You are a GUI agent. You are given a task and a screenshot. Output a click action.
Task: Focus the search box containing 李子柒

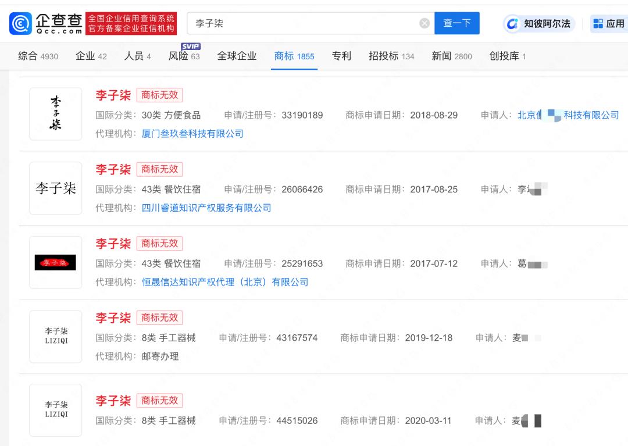(311, 23)
